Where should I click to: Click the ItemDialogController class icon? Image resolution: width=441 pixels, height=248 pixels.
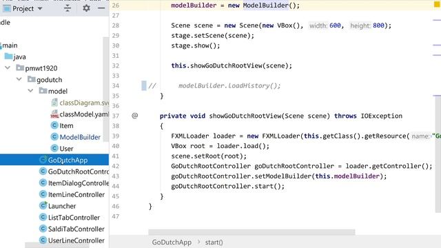point(43,183)
